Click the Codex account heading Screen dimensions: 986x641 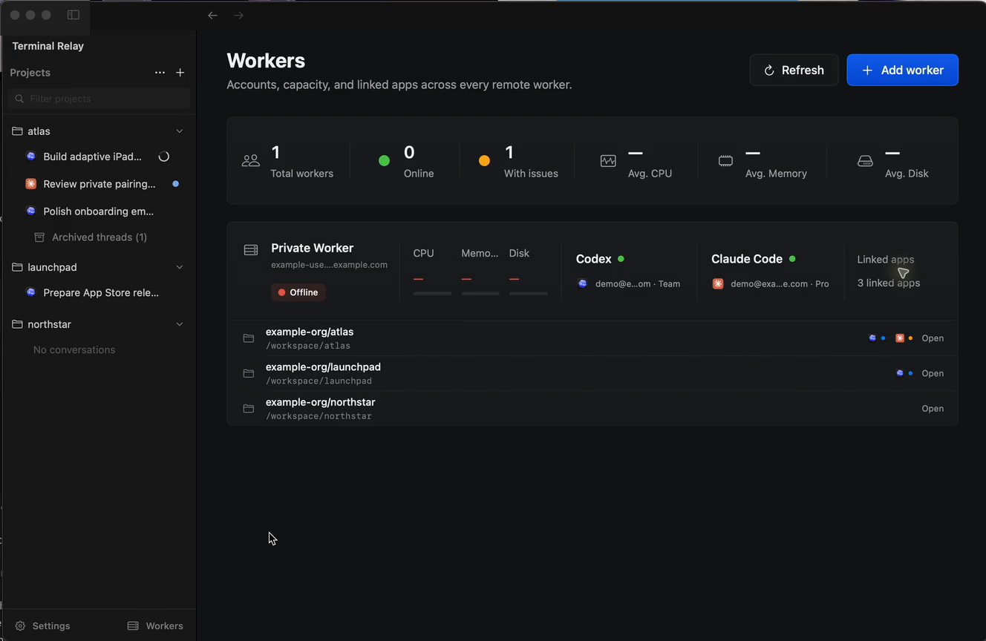point(594,259)
